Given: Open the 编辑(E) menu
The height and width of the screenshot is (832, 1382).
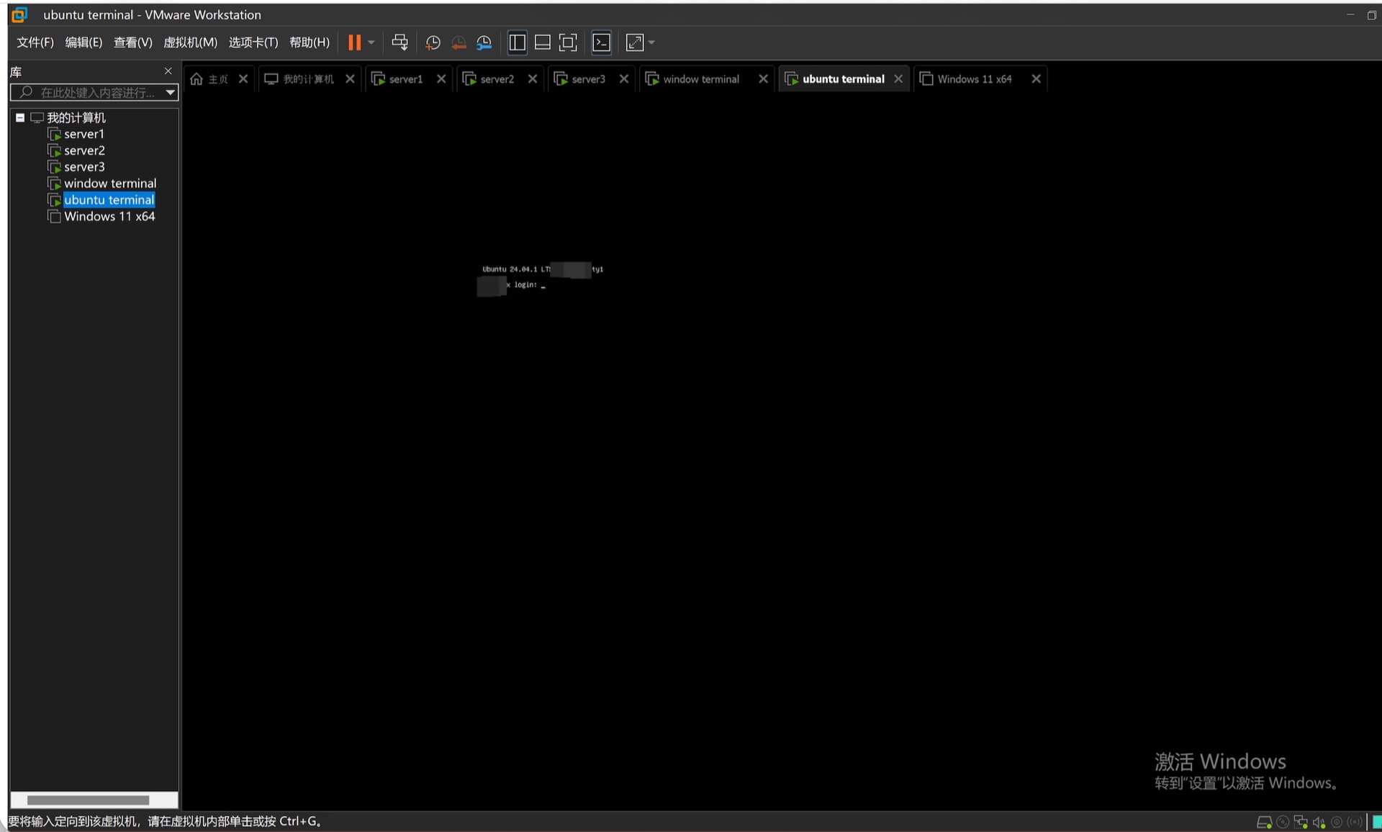Looking at the screenshot, I should point(83,42).
